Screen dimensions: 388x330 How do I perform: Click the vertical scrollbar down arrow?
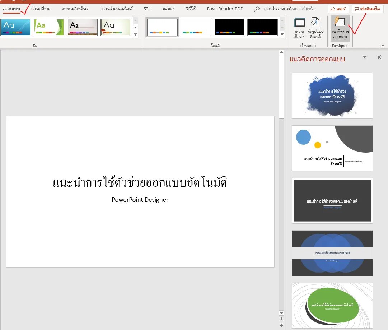(281, 313)
